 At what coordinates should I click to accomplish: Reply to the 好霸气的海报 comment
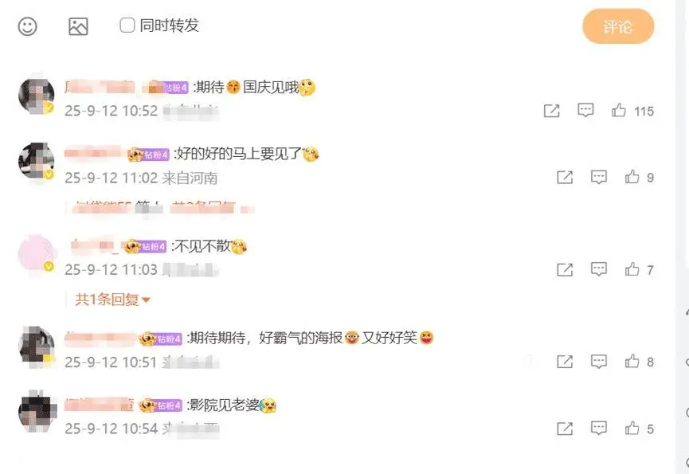click(x=598, y=362)
